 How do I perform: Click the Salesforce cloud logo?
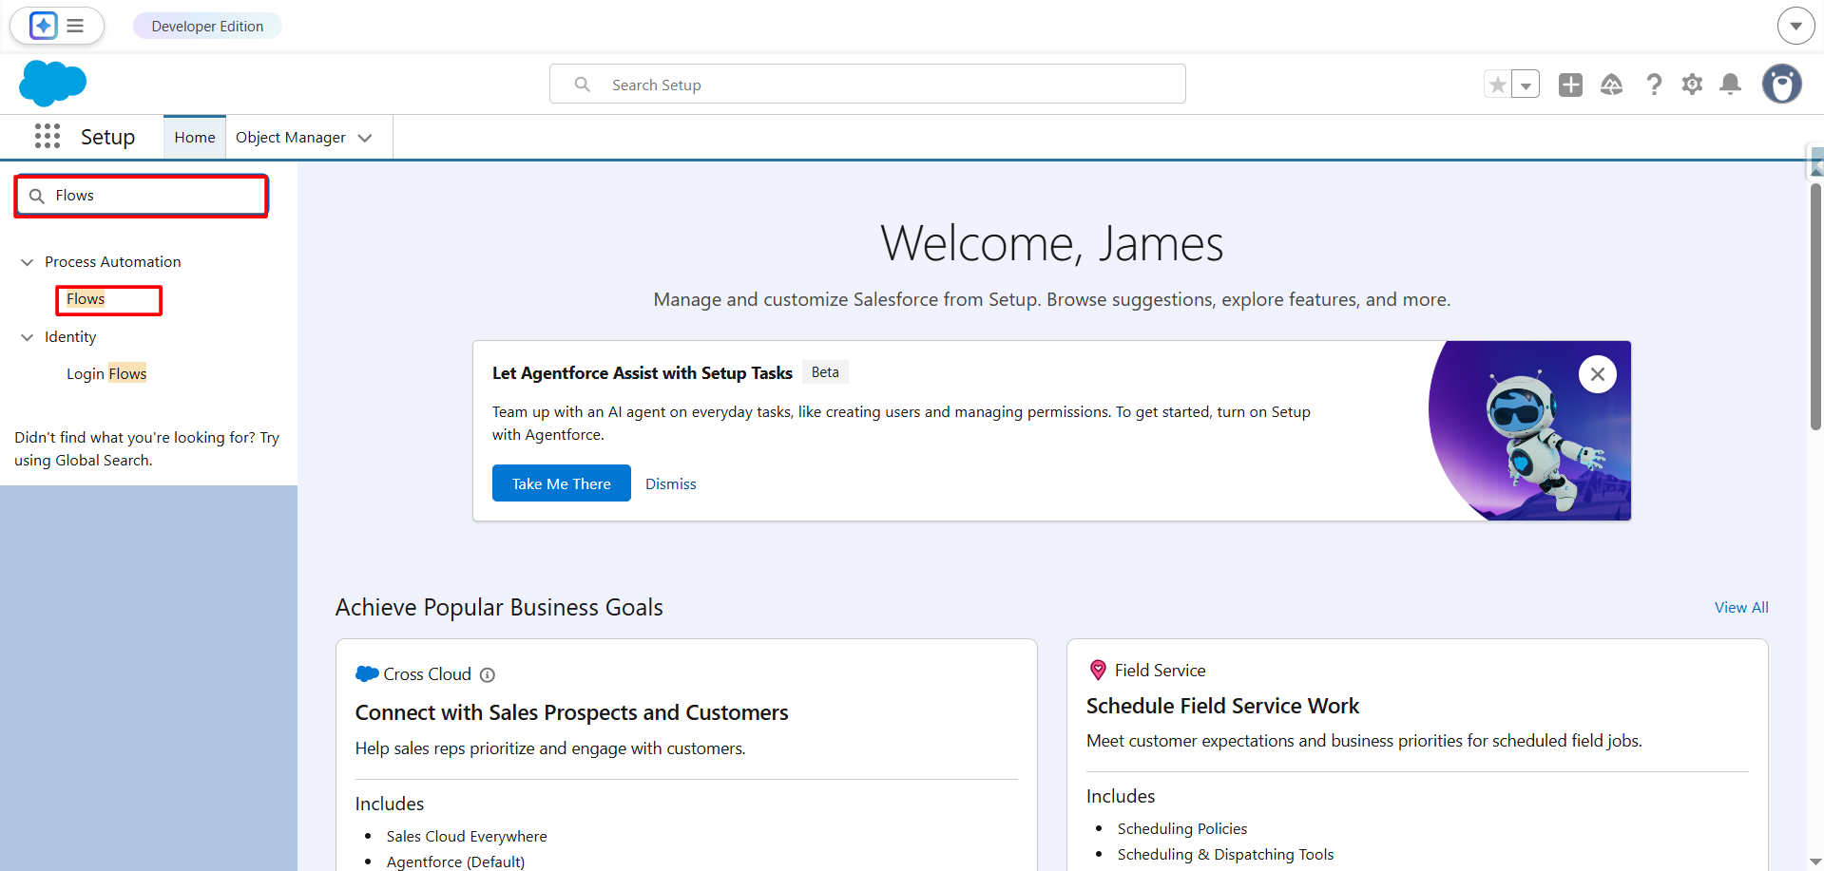coord(52,84)
